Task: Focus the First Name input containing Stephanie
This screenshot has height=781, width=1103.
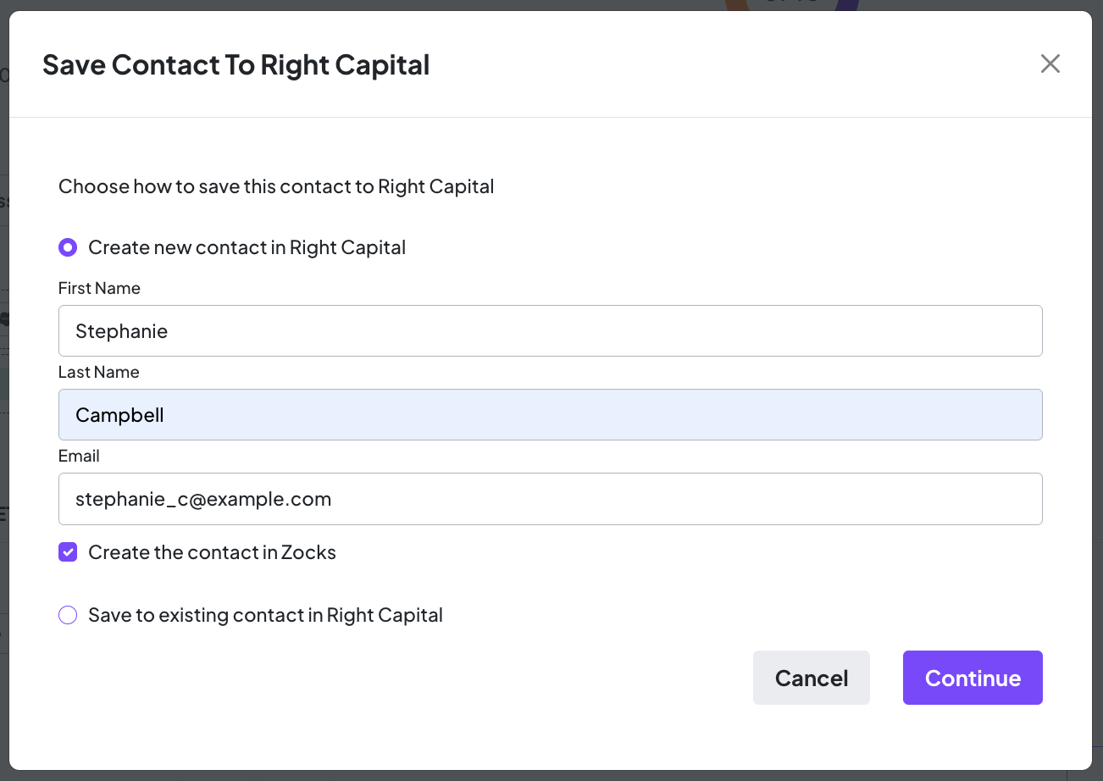Action: pos(550,330)
